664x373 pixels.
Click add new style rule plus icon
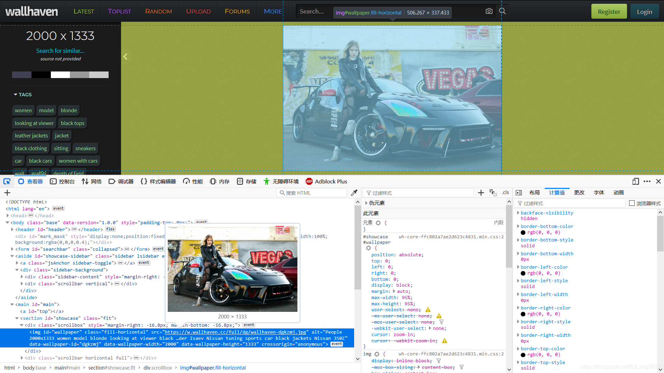(481, 193)
